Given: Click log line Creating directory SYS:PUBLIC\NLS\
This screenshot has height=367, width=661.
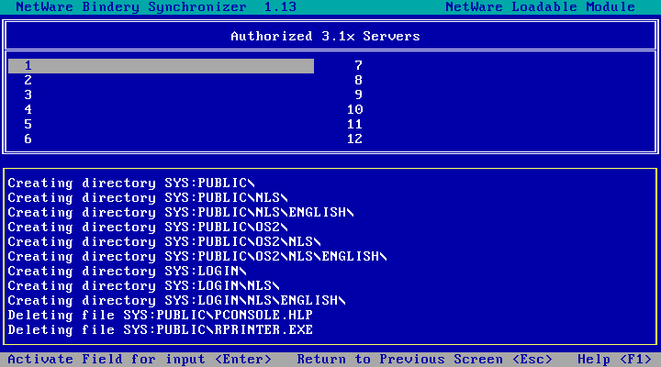Looking at the screenshot, I should click(x=148, y=198).
